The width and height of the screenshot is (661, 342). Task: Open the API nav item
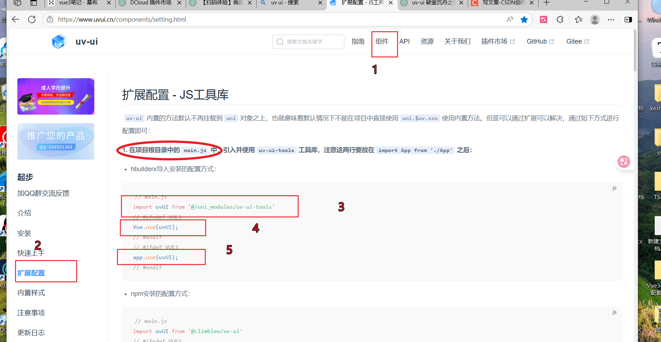coord(404,41)
